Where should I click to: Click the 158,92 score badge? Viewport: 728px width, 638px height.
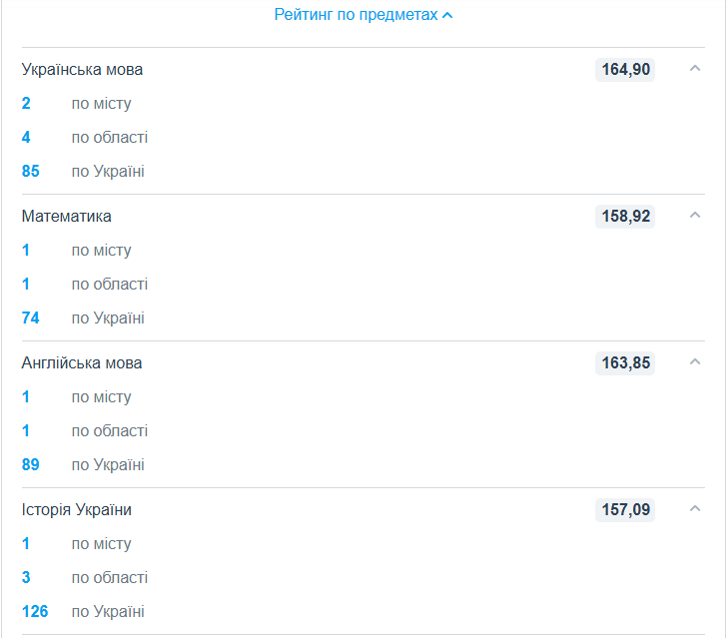click(625, 217)
